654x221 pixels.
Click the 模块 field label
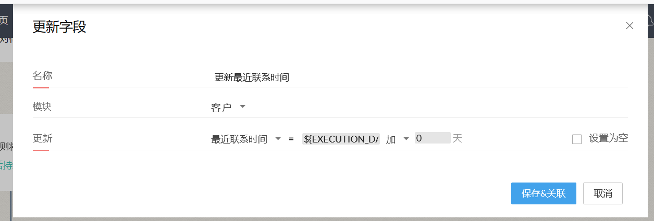(42, 106)
